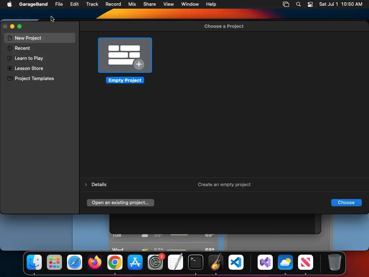
Task: Open the GarageBand menu
Action: coord(33,4)
